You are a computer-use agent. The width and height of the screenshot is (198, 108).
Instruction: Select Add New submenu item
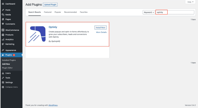coord(6,64)
